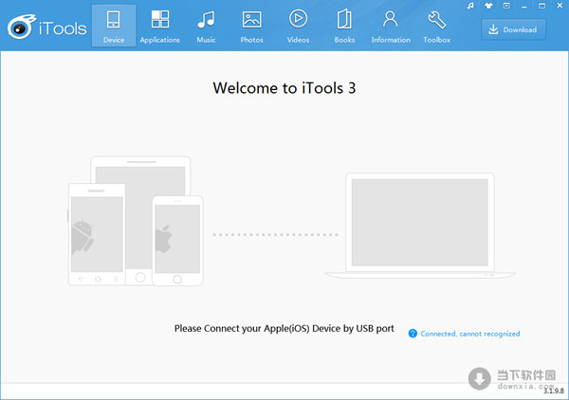Click the laptop illustration
This screenshot has width=569, height=400.
[x=420, y=226]
